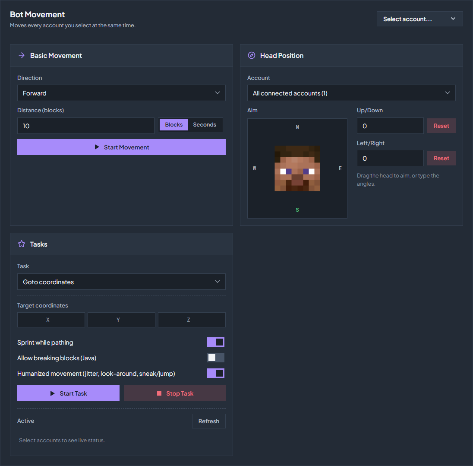This screenshot has height=466, width=473.
Task: Open the Select account dropdown
Action: [419, 19]
